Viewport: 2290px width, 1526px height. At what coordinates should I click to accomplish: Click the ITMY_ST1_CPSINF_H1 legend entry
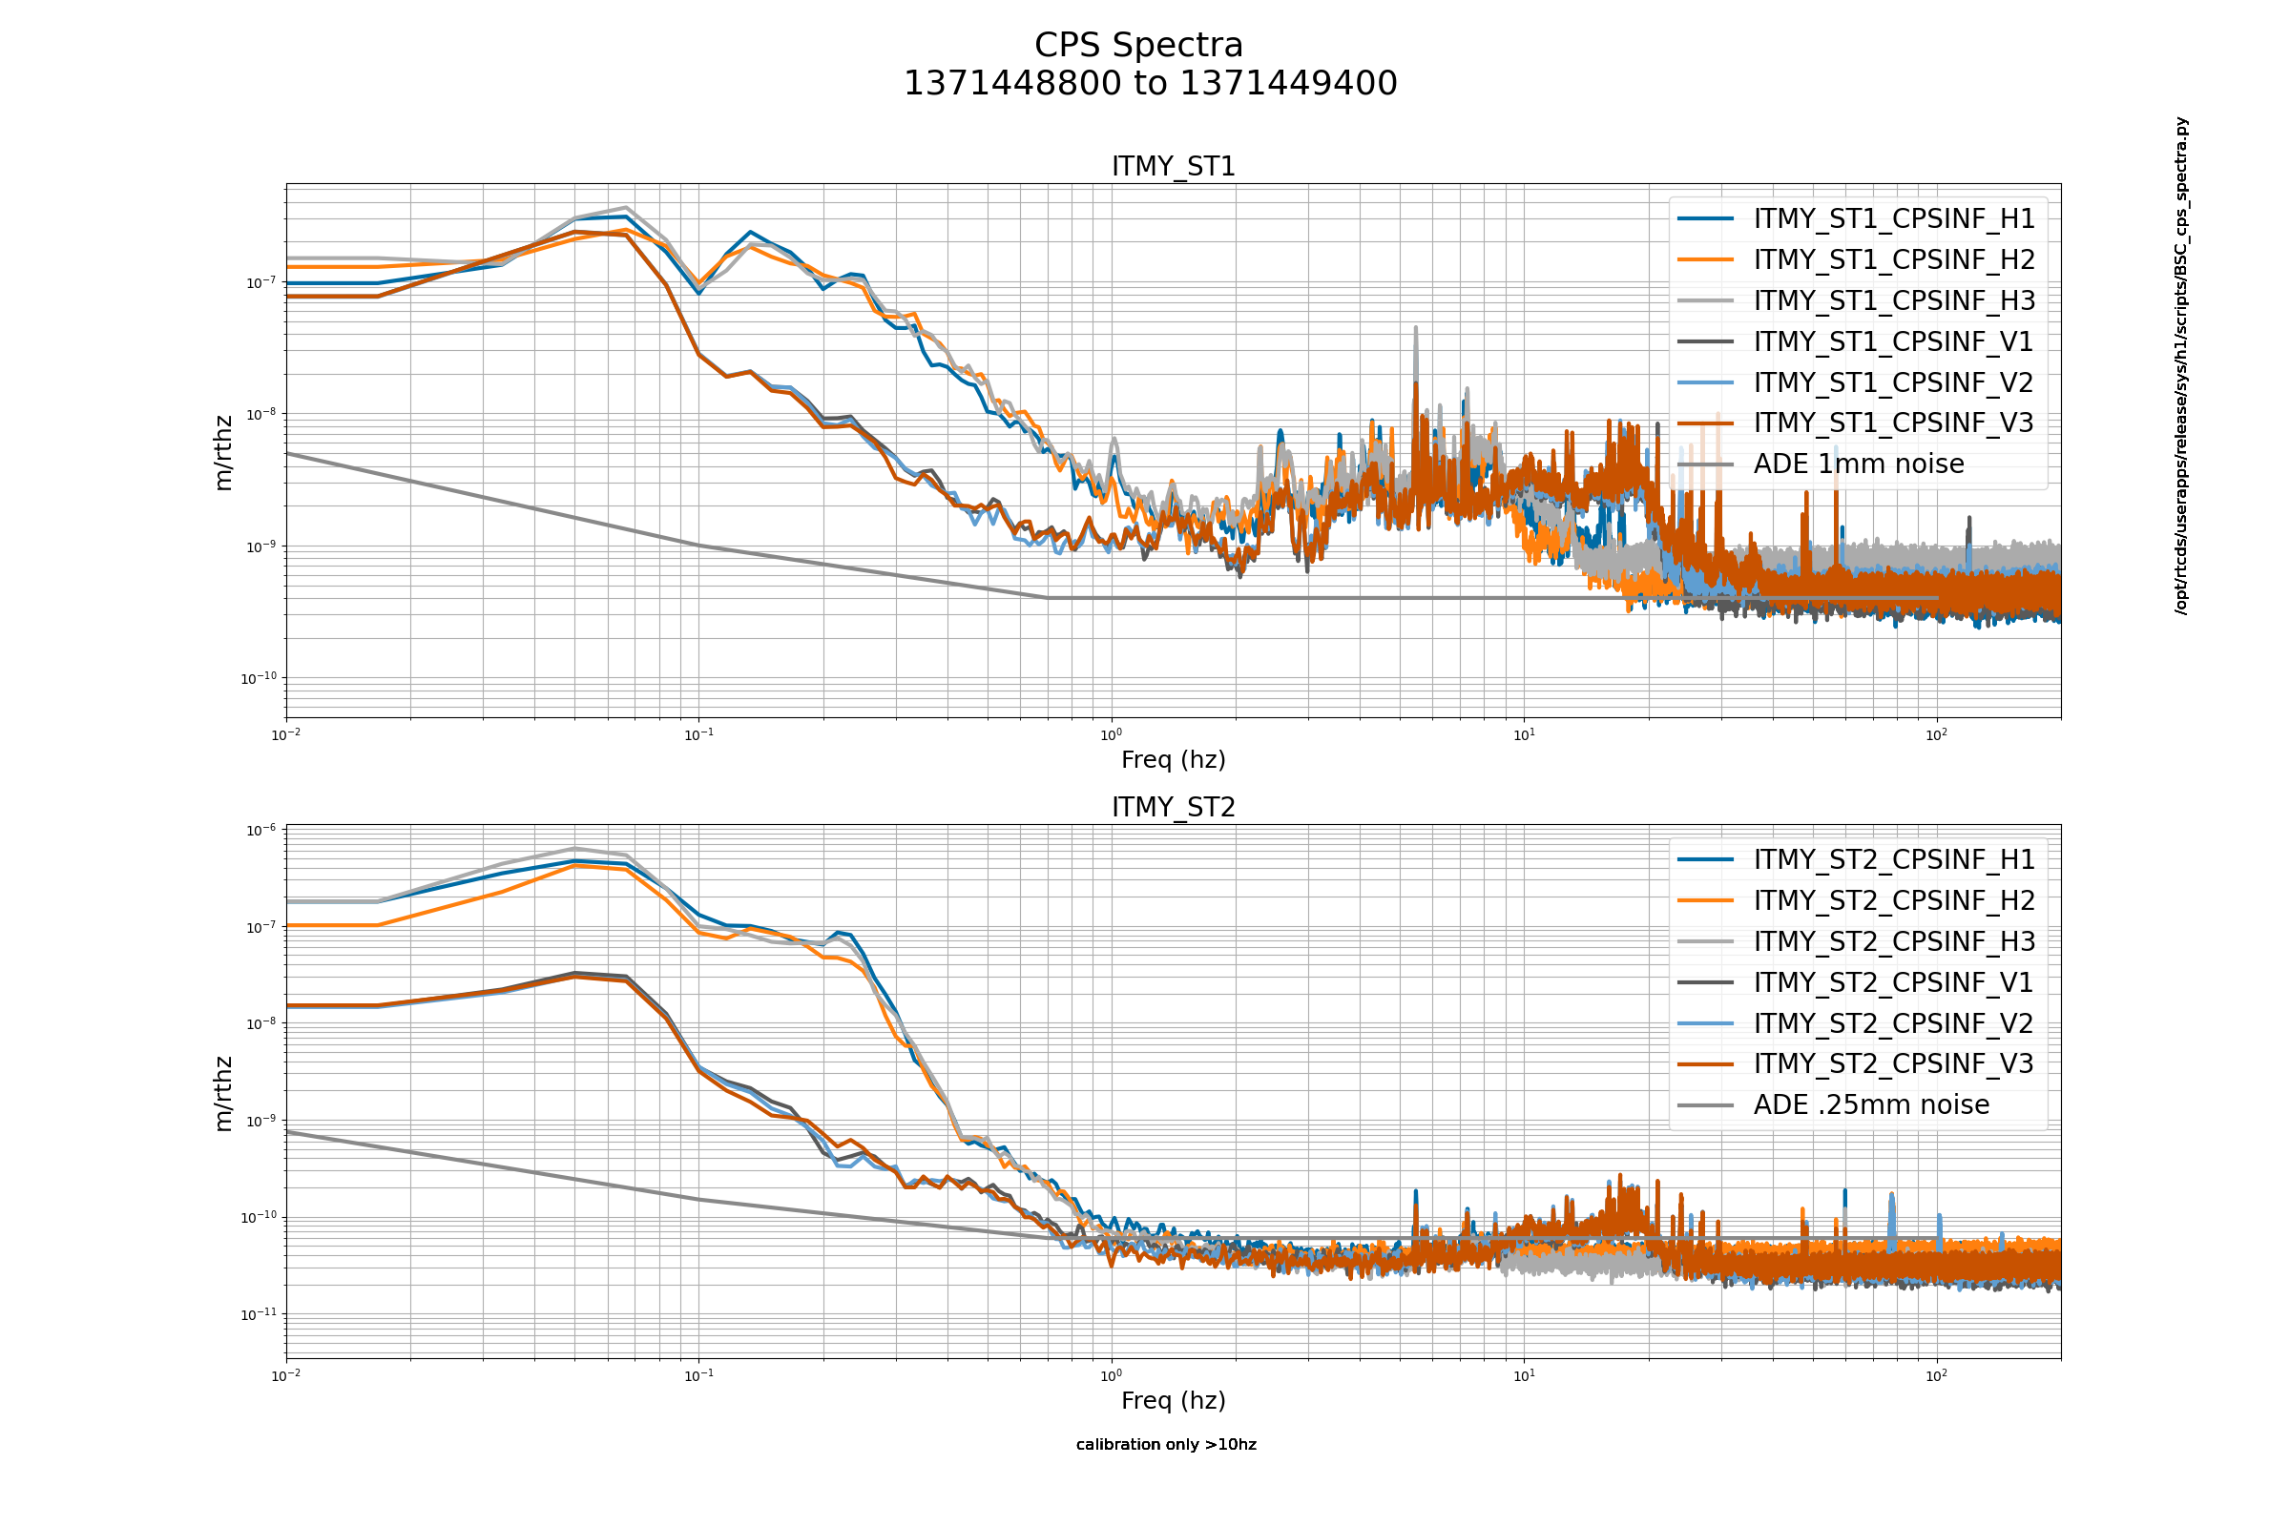click(x=1893, y=219)
